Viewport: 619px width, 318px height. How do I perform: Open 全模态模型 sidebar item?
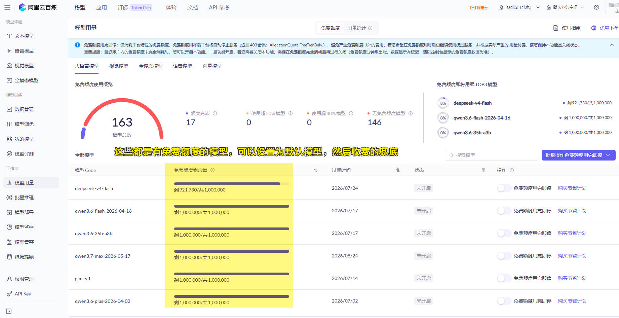click(26, 80)
